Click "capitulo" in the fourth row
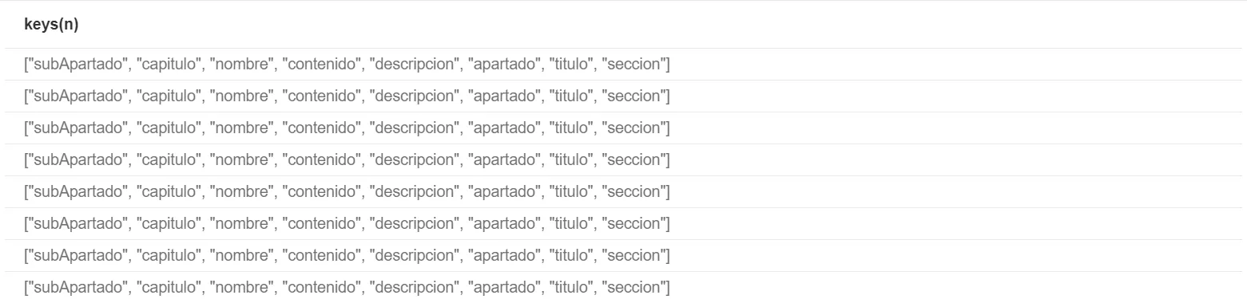 pyautogui.click(x=169, y=160)
